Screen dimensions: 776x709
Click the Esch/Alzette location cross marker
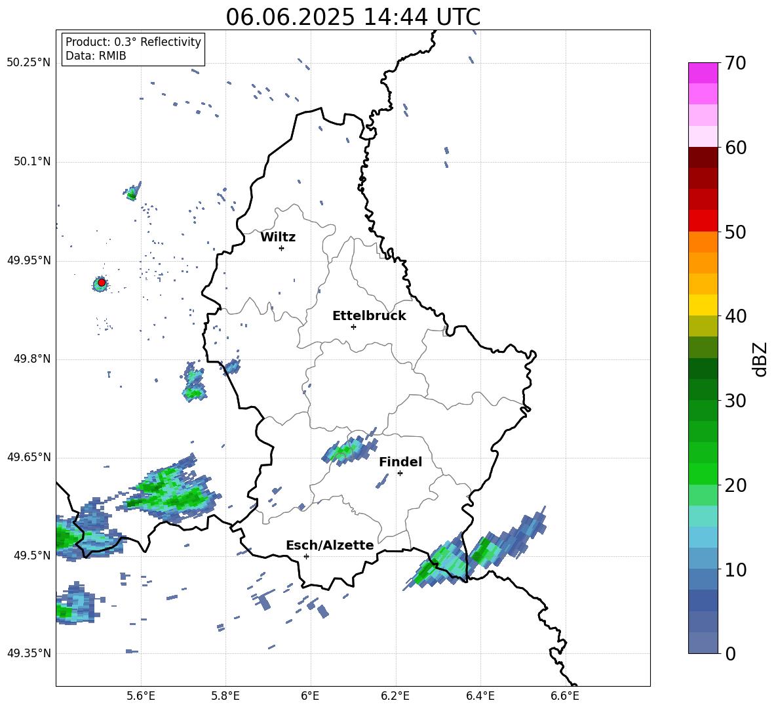(x=306, y=556)
